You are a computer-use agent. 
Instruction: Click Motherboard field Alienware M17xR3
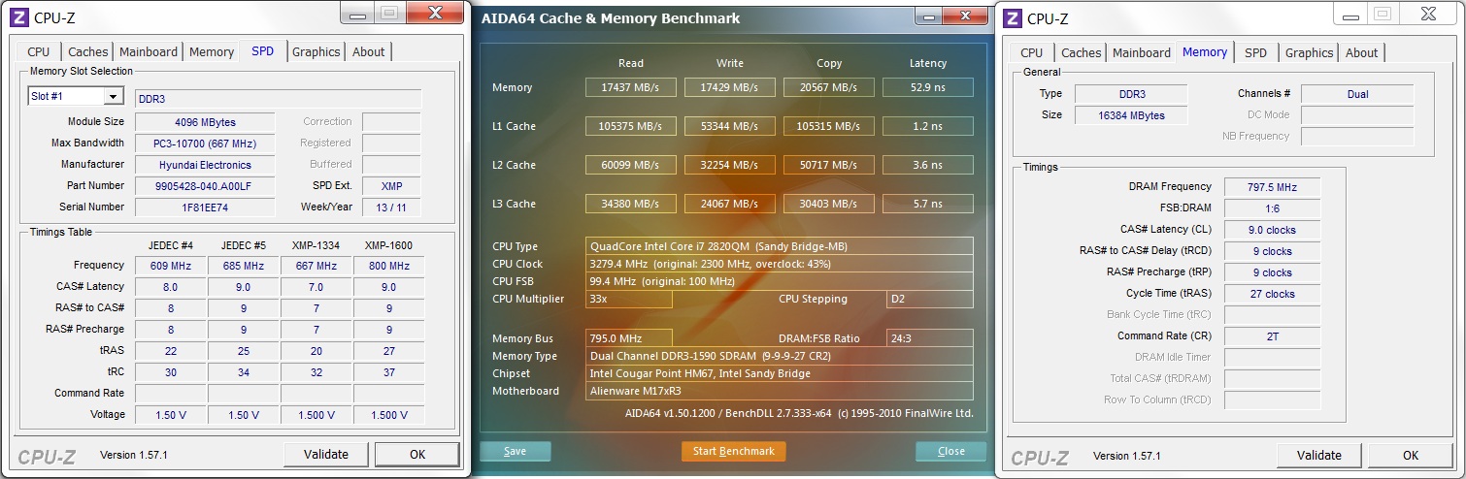pyautogui.click(x=780, y=391)
